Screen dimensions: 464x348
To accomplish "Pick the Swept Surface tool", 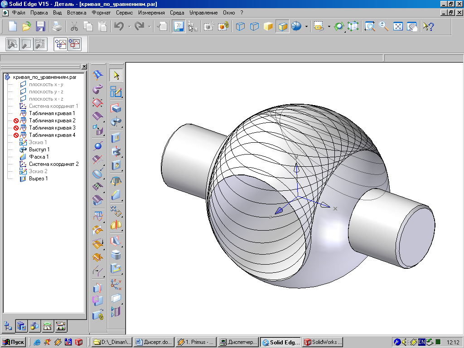I will click(x=98, y=89).
